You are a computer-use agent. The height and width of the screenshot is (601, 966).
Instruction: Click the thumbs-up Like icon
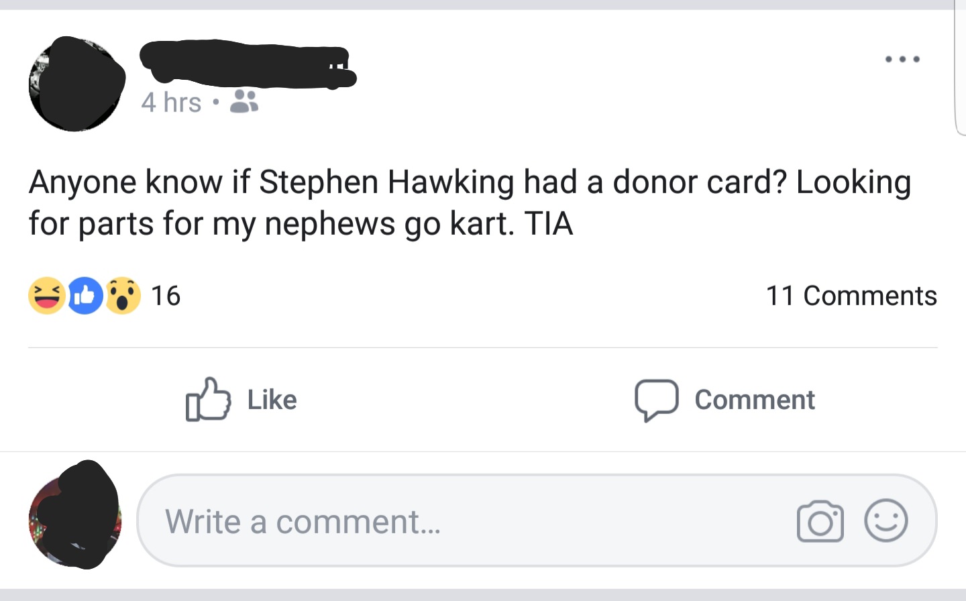(208, 399)
